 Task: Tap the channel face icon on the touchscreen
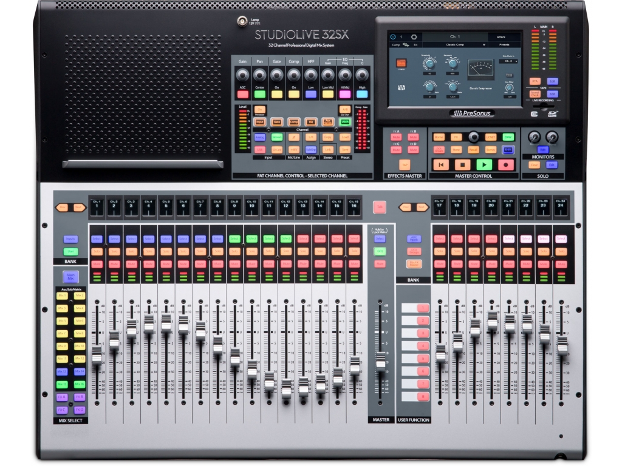393,37
